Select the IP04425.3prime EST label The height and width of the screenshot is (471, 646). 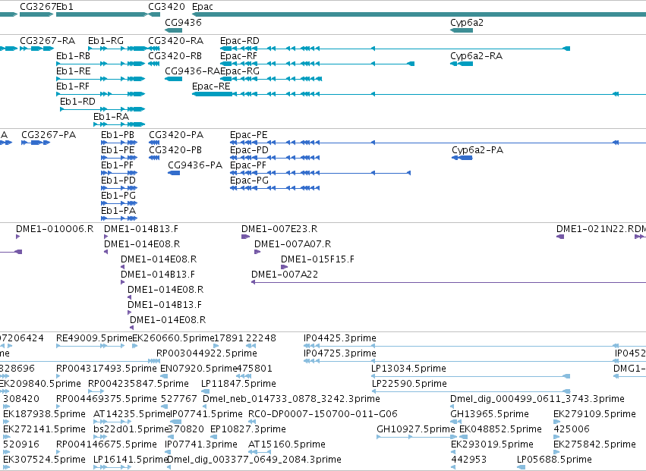339,338
